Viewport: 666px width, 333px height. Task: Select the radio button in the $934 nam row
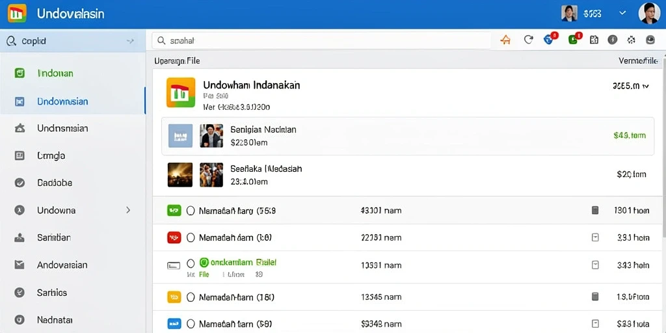click(191, 324)
